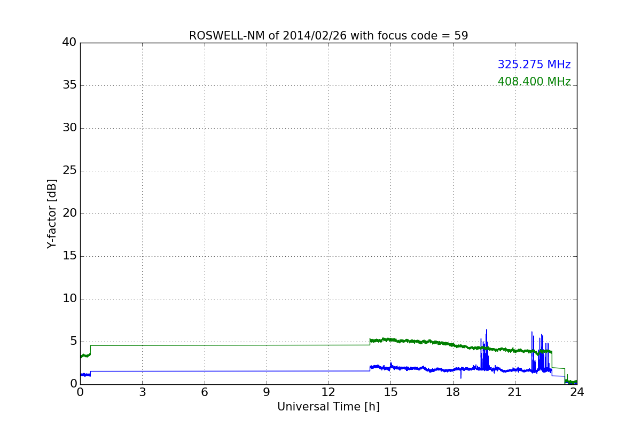This screenshot has width=641, height=427.
Task: Select the '408.400 MHz' legend label
Action: pos(534,82)
